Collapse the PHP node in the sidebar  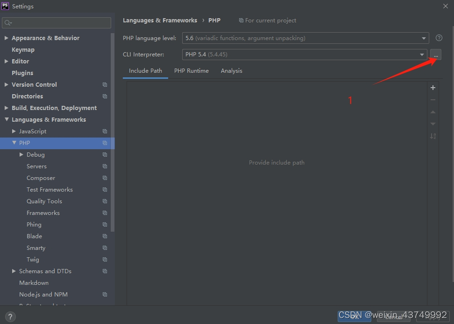(x=14, y=143)
